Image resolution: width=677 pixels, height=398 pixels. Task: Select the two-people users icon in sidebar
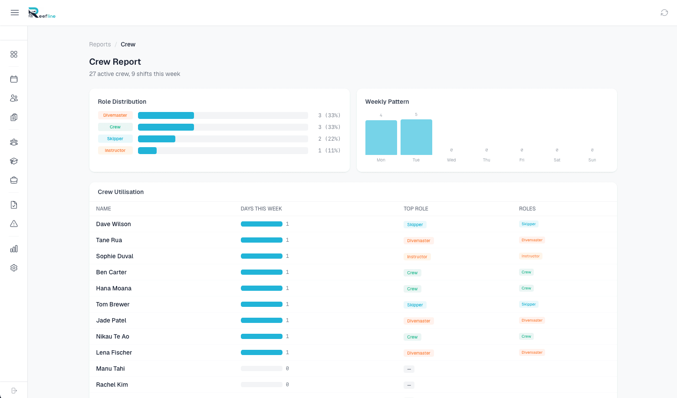14,98
